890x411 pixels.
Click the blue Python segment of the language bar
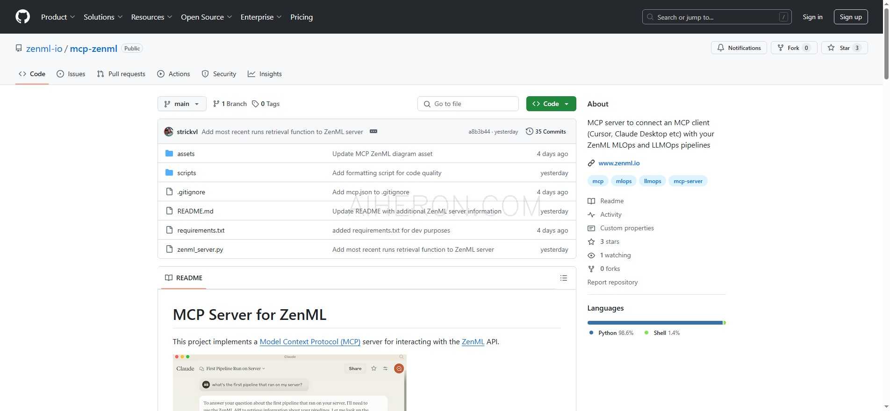655,323
